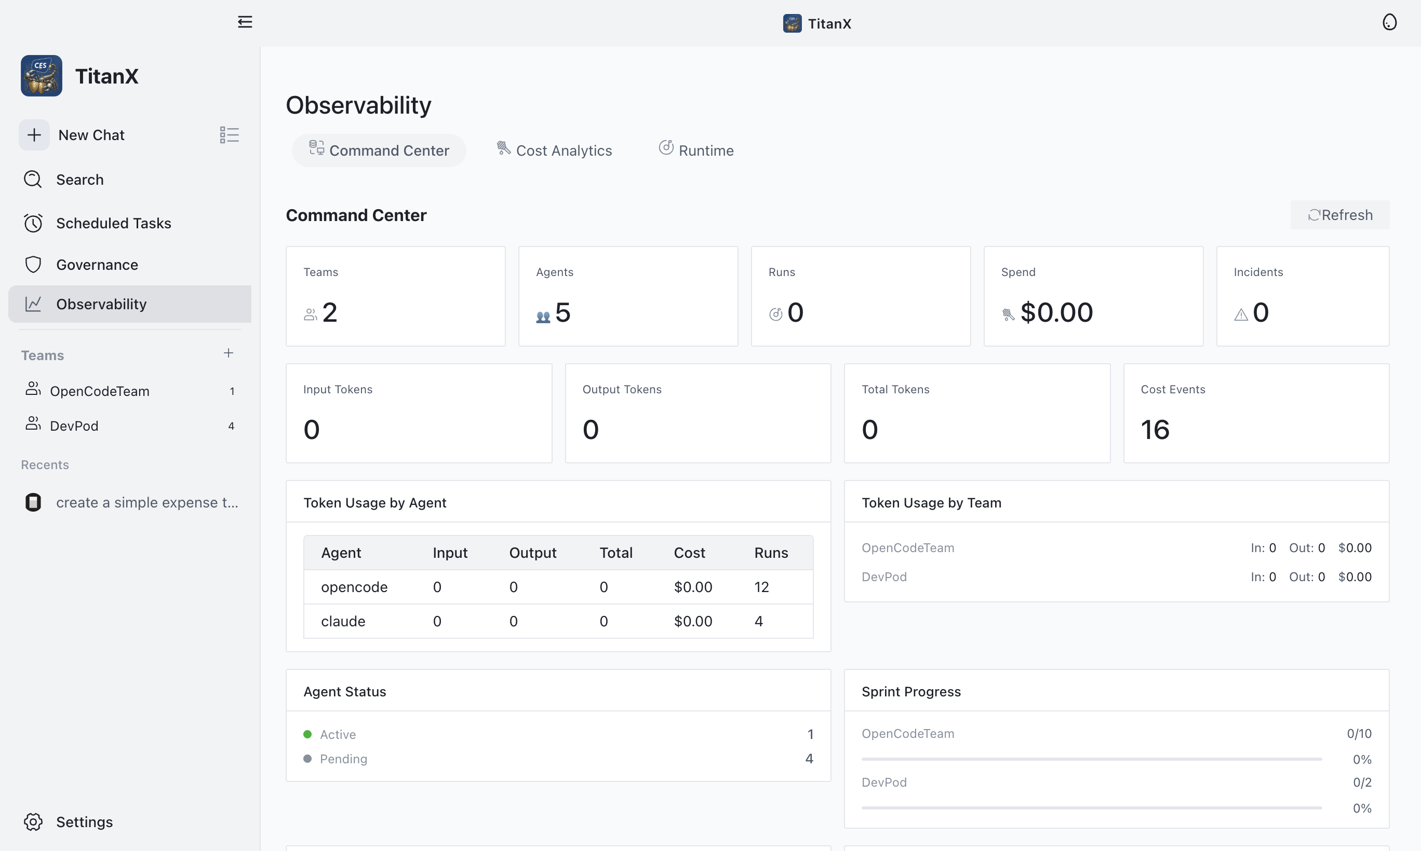
Task: Collapse the sidebar using the panel icon
Action: coord(245,22)
